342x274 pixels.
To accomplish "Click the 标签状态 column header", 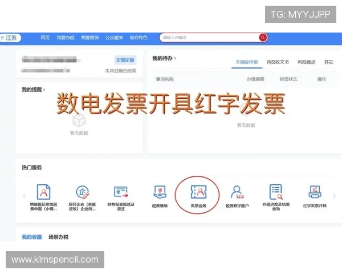I will tap(288, 79).
